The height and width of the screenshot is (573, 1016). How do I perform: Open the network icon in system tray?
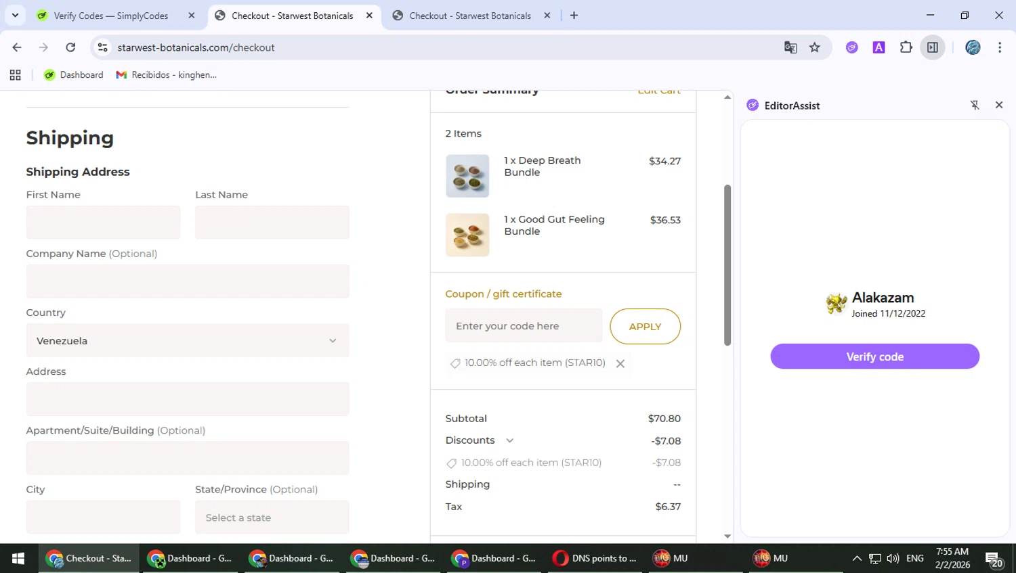(x=875, y=558)
